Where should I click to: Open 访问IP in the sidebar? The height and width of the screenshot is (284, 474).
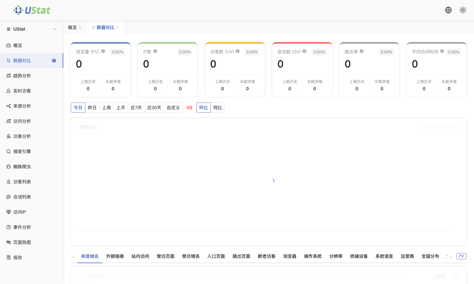tap(32, 212)
